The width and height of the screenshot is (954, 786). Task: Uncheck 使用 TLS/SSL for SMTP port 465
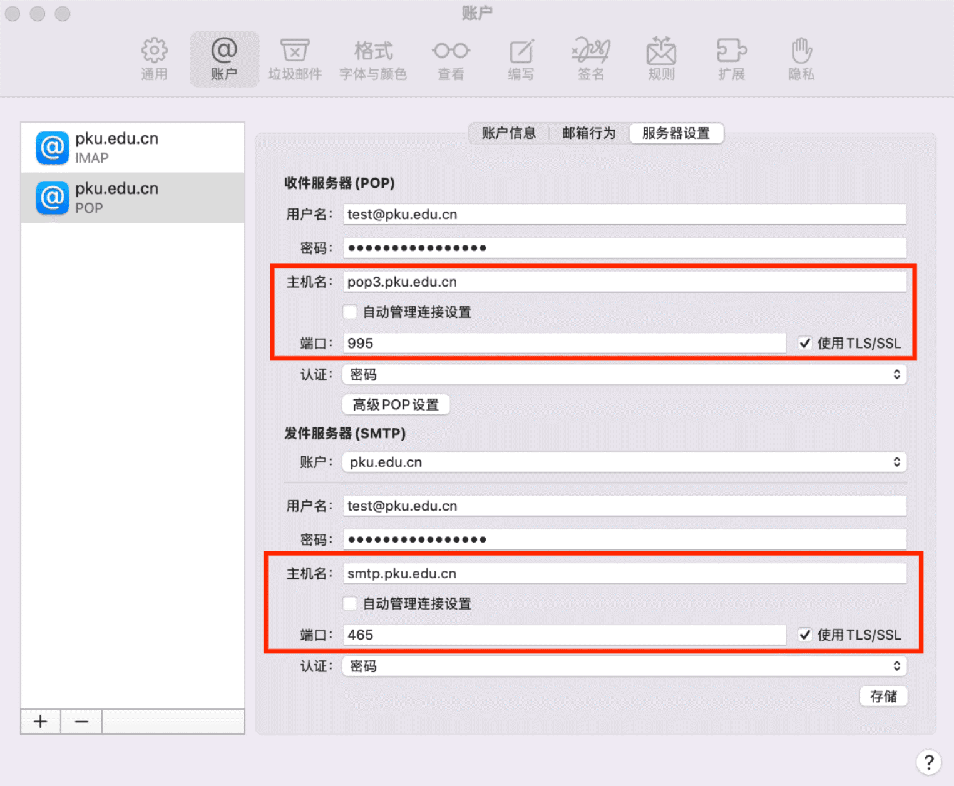[x=805, y=635]
